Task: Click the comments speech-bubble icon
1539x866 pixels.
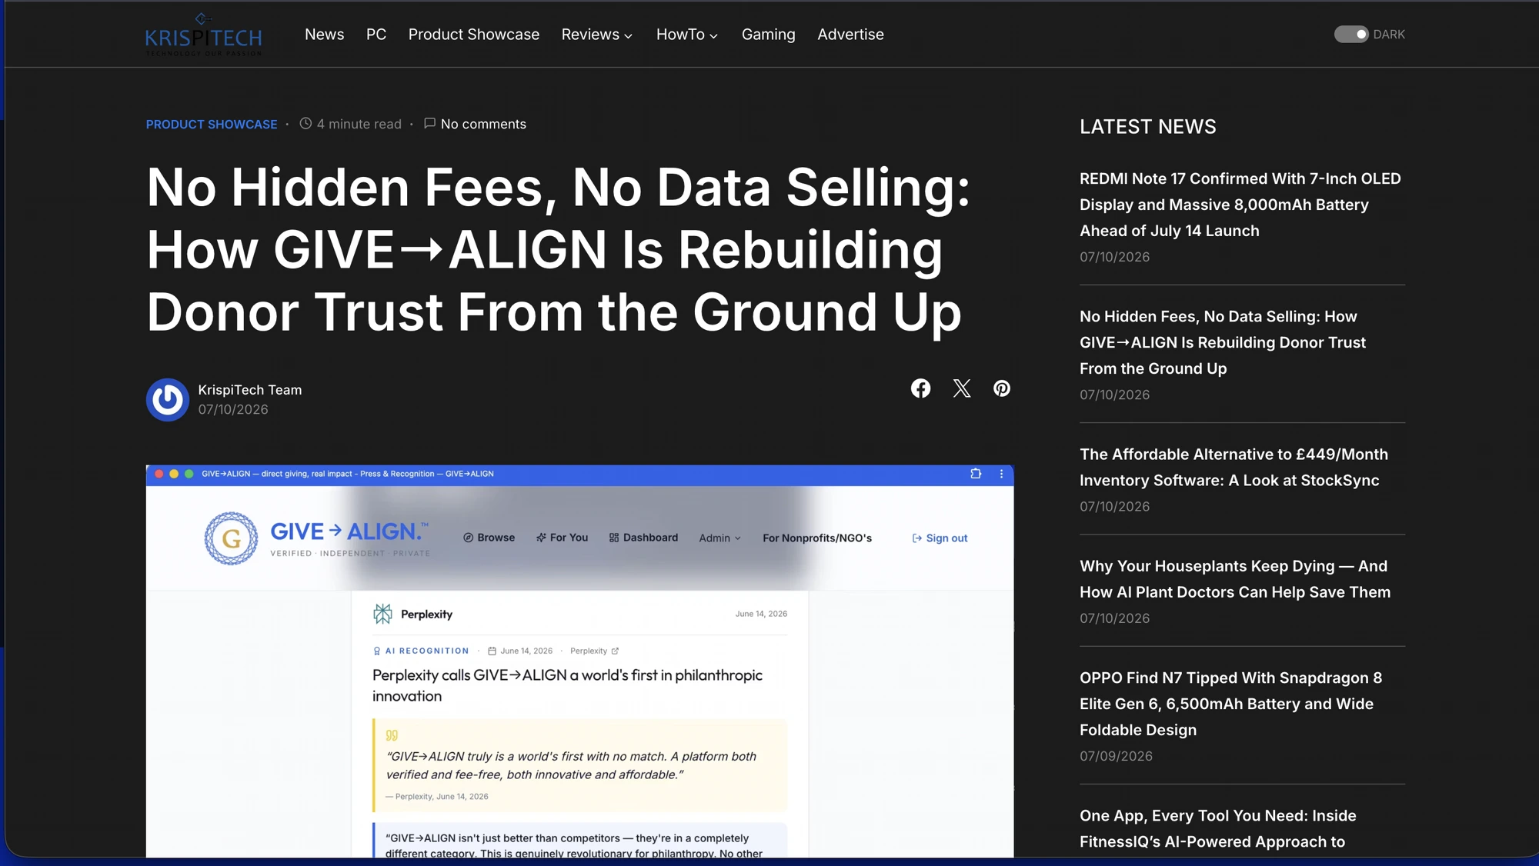Action: [x=429, y=123]
